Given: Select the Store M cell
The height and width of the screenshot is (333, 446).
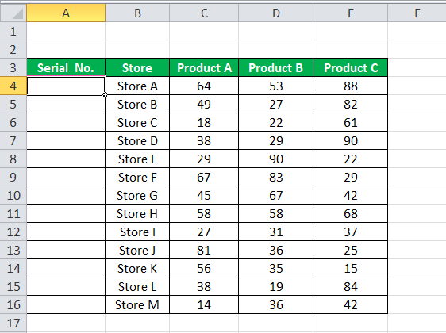Looking at the screenshot, I should (137, 304).
